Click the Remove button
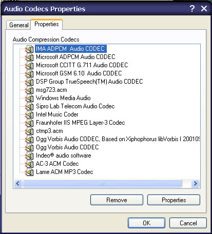The image size is (212, 234). pyautogui.click(x=117, y=200)
